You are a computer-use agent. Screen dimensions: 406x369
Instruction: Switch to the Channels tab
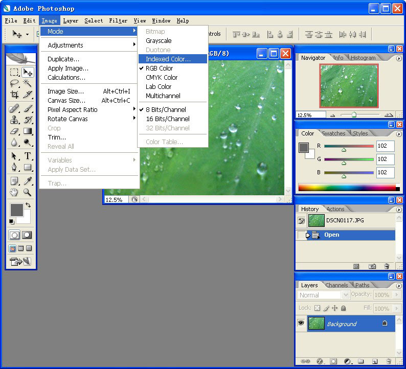336,285
